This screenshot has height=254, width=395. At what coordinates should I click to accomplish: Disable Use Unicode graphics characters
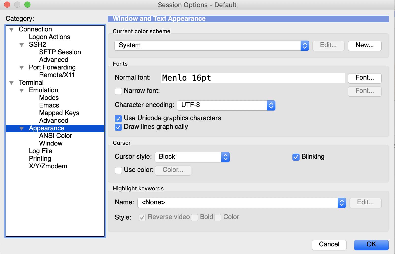(x=118, y=118)
